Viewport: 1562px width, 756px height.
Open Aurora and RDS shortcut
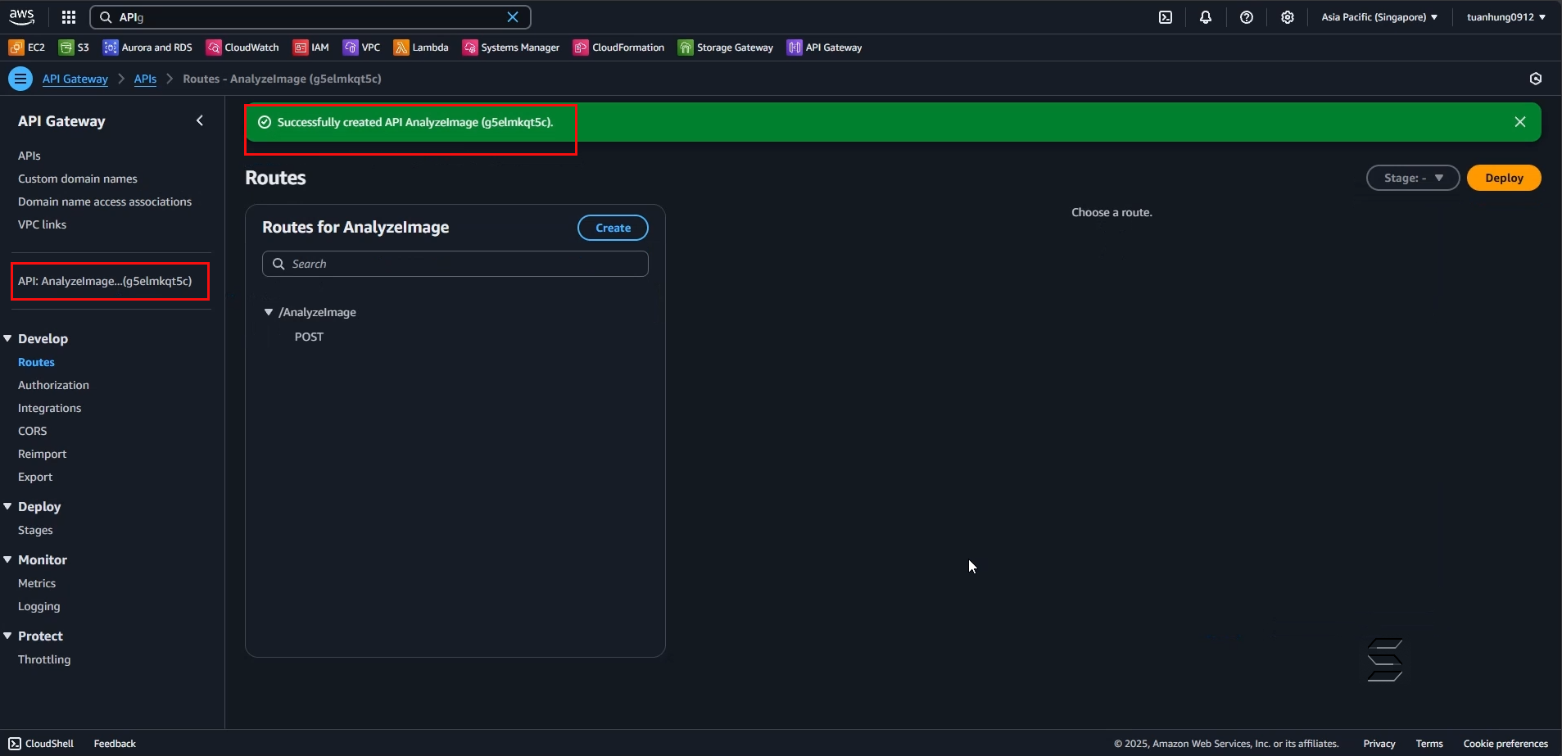[147, 48]
